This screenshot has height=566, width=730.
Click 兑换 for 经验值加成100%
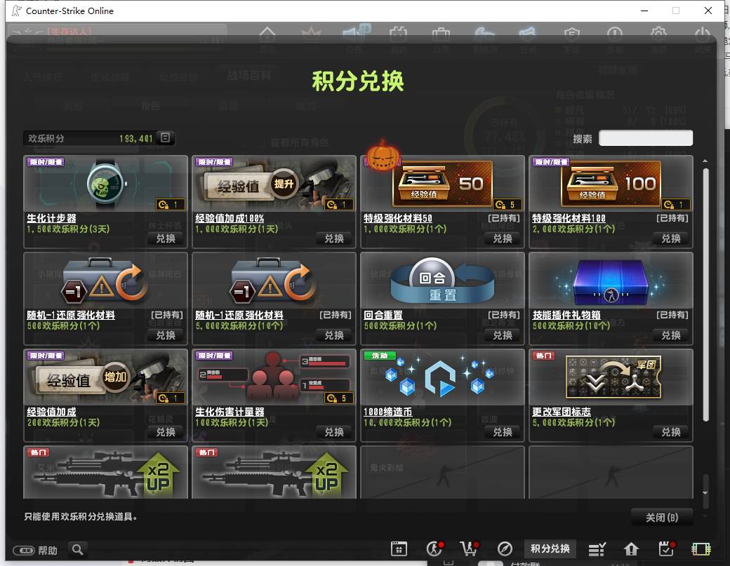(x=334, y=238)
